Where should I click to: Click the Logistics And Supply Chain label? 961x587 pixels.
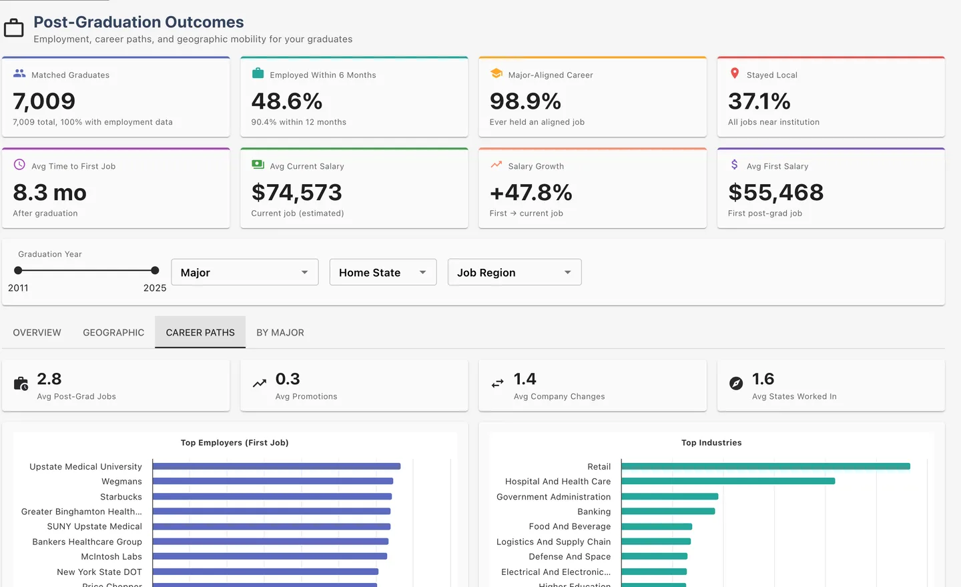tap(554, 542)
